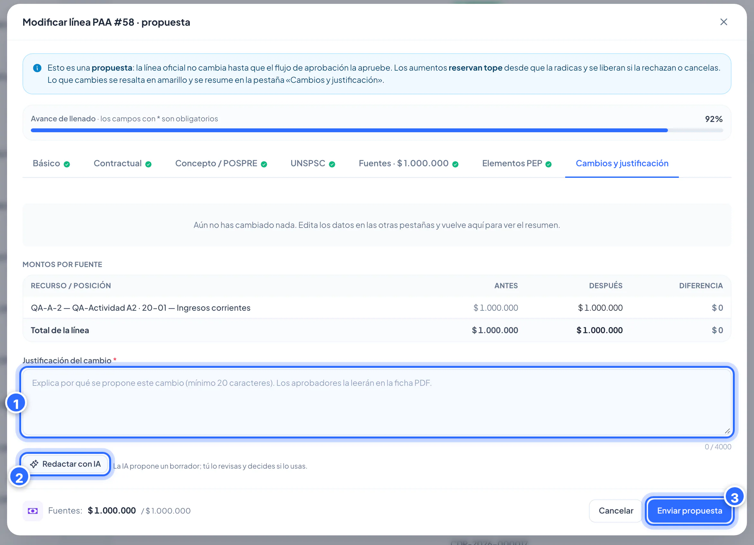
Task: Click the Total row DIFERENCIA $0 value
Action: [x=717, y=330]
